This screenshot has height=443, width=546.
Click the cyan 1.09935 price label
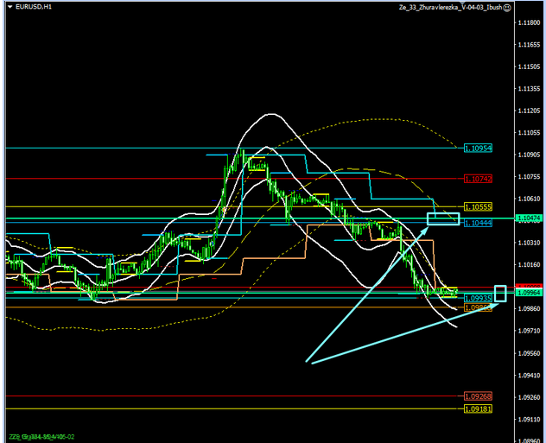point(478,298)
